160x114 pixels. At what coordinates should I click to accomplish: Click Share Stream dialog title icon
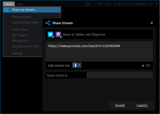[x=48, y=23]
